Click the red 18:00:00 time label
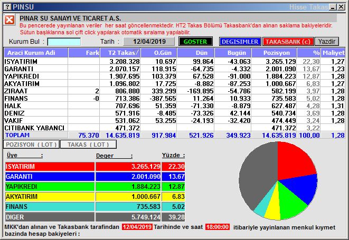Image resolution: width=349 pixels, height=240 pixels. tap(218, 227)
